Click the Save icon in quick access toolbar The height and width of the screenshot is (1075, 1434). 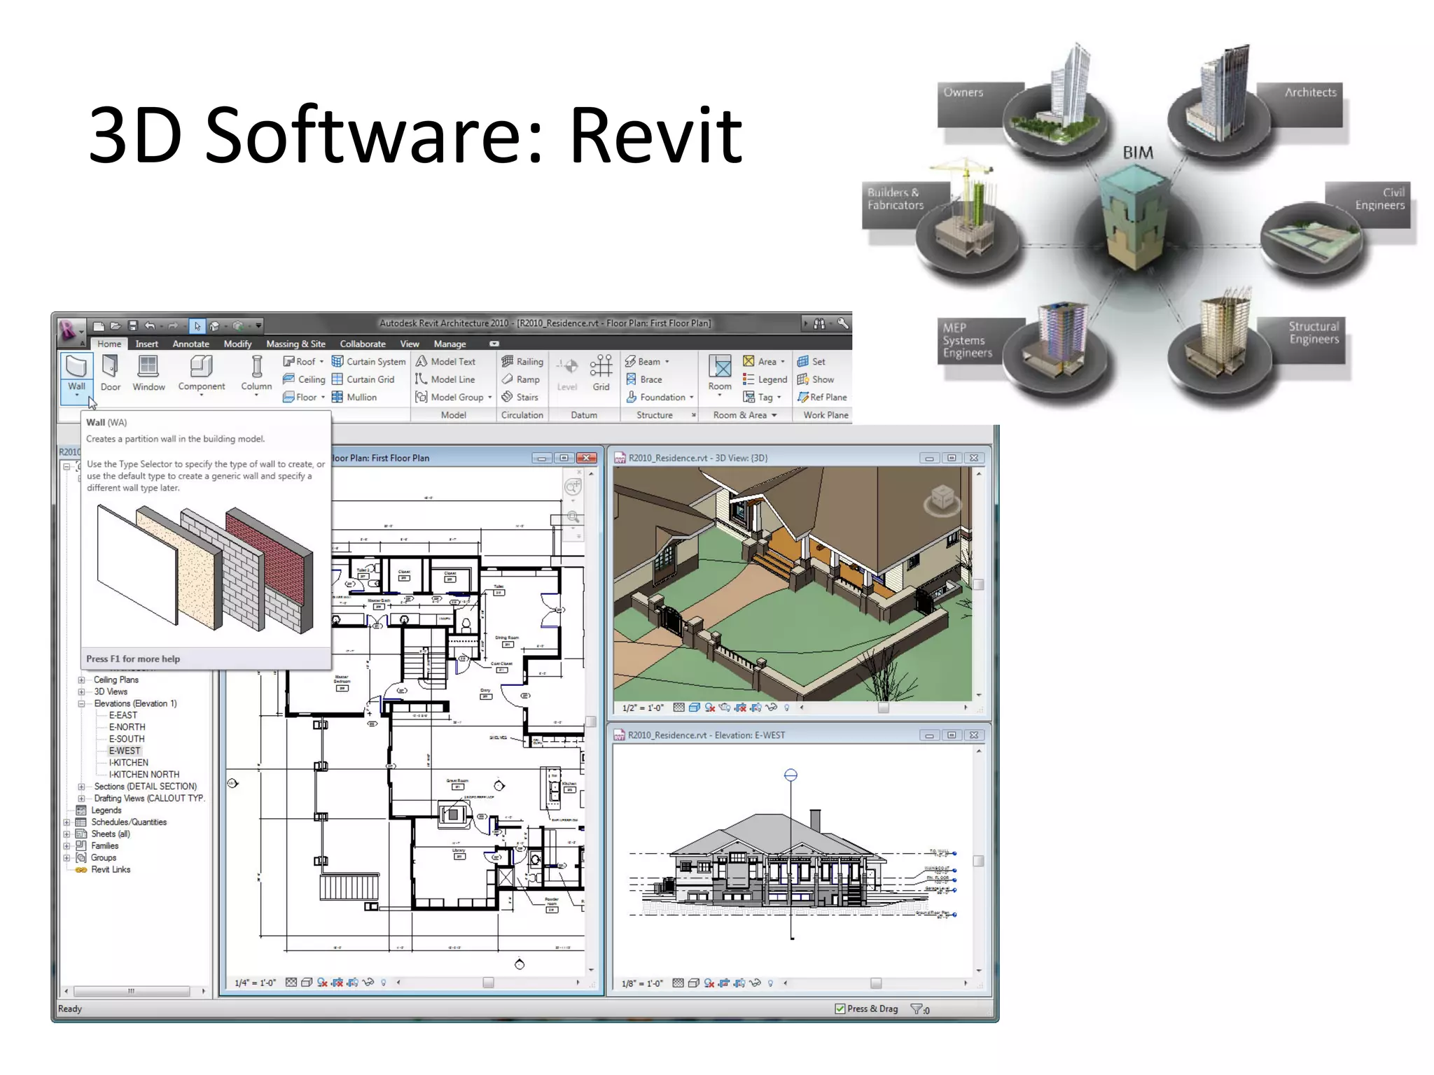click(132, 325)
